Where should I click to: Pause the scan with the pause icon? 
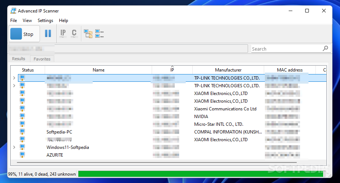pyautogui.click(x=48, y=33)
